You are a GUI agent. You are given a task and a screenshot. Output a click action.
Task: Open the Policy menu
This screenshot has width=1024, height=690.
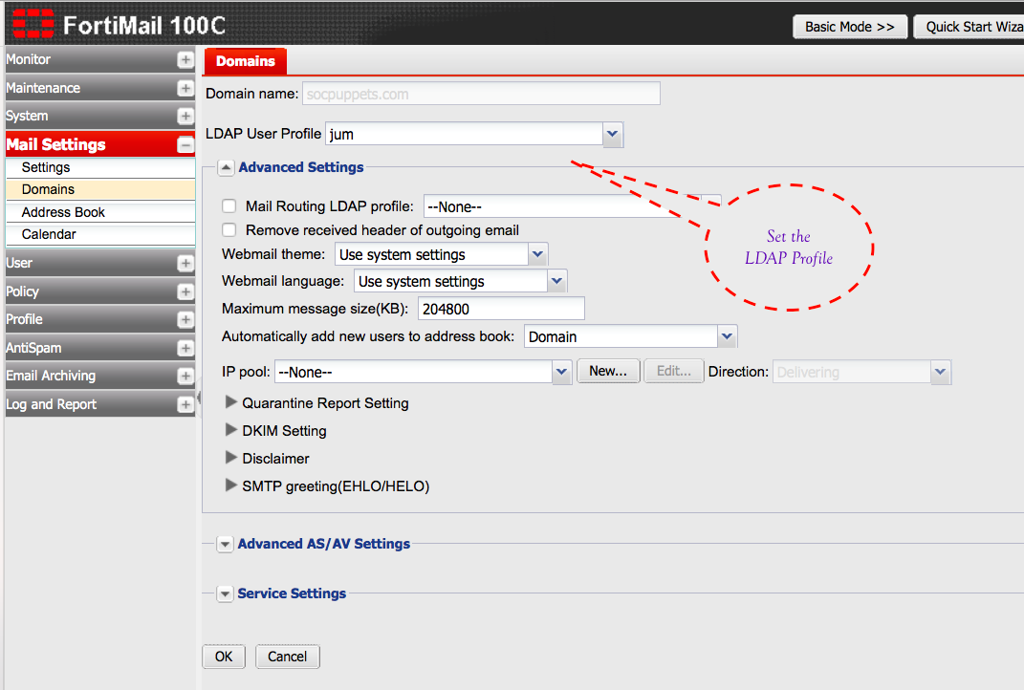point(100,291)
